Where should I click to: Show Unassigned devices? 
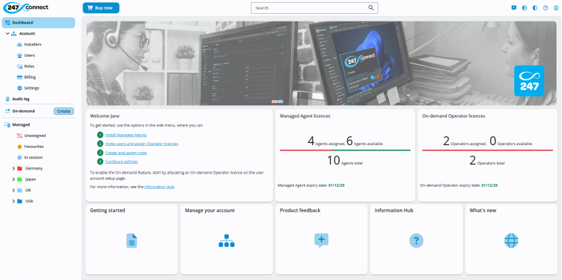pos(35,136)
